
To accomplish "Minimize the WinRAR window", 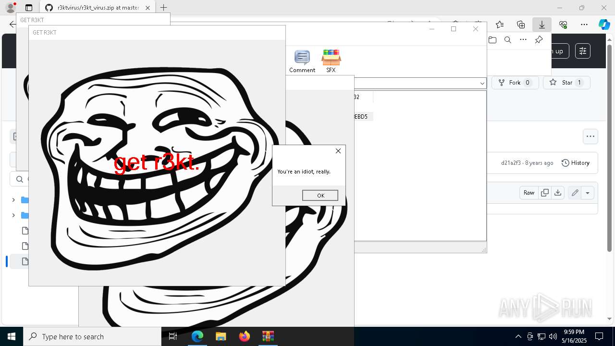I will click(x=431, y=29).
